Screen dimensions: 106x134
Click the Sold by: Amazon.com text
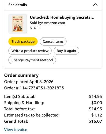(x=47, y=23)
